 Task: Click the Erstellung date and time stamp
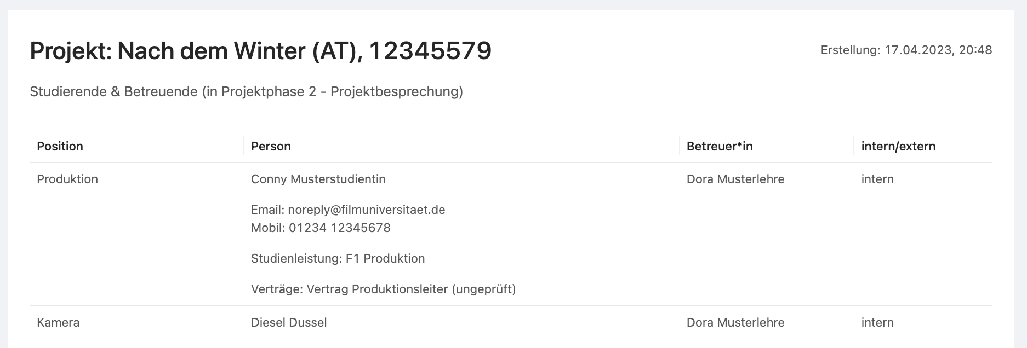pos(906,50)
